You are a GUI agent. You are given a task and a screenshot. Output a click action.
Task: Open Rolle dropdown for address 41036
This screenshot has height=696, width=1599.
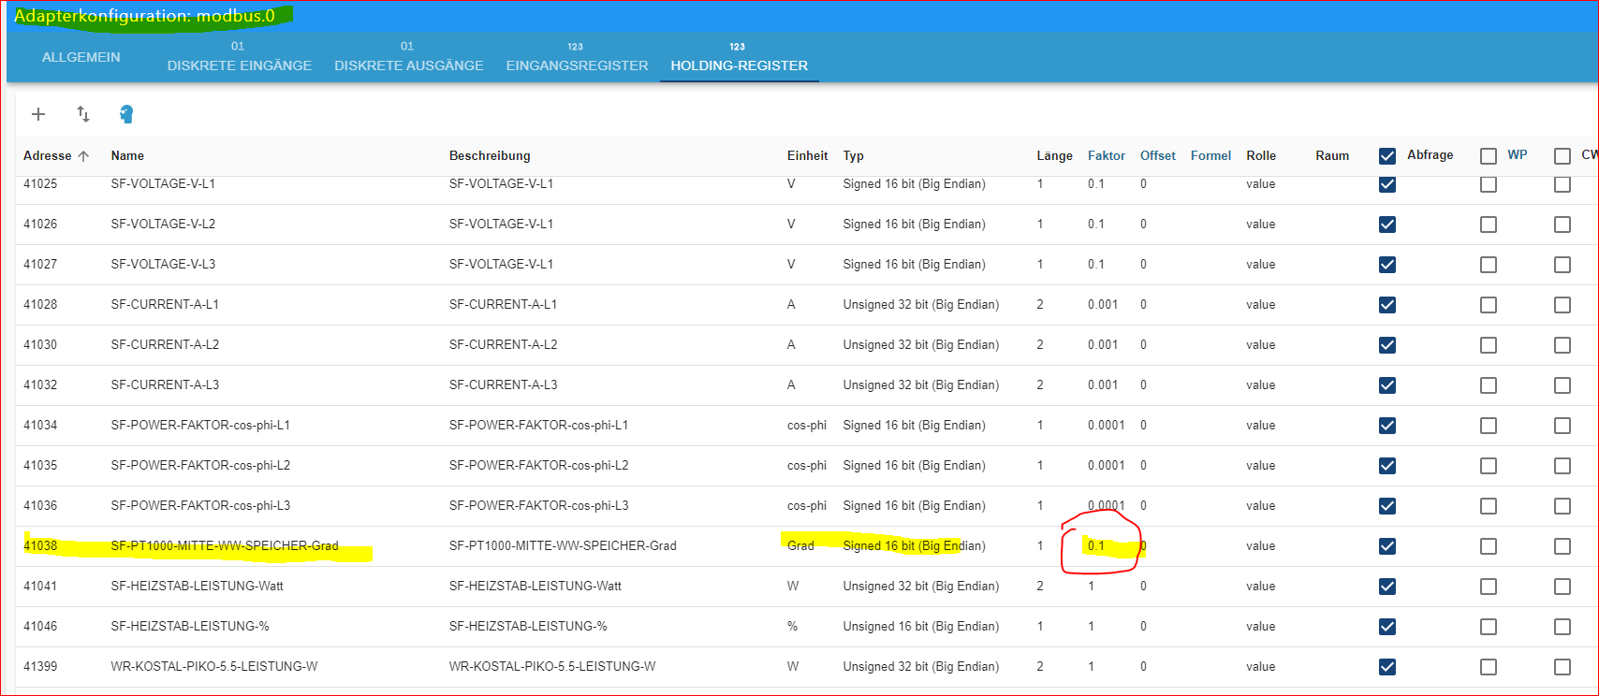pos(1260,505)
